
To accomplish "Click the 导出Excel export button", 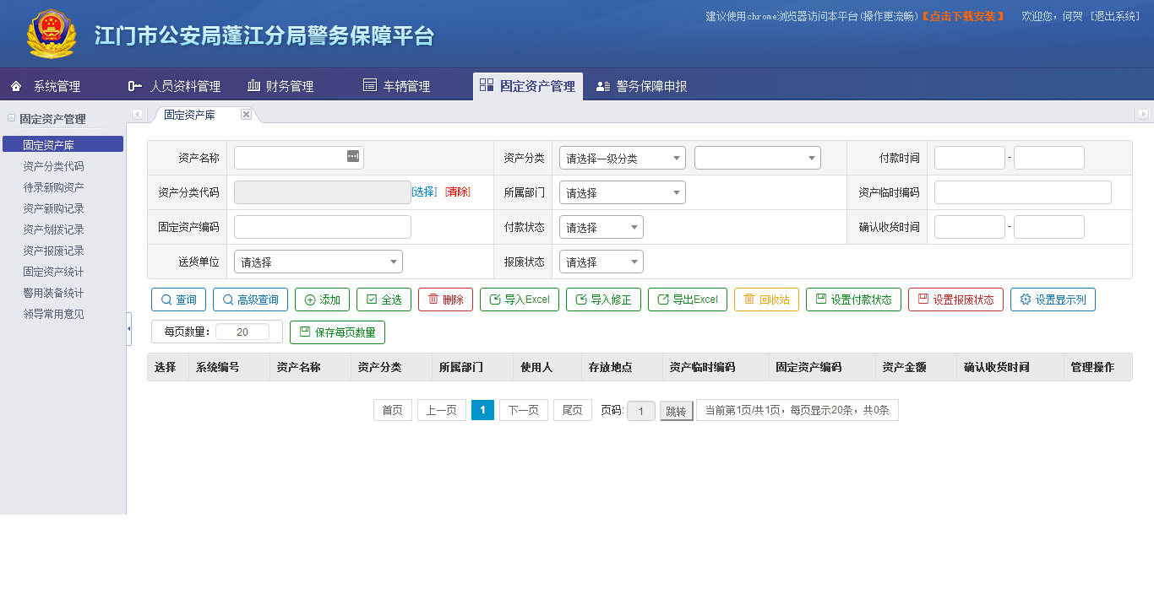I will coord(688,299).
